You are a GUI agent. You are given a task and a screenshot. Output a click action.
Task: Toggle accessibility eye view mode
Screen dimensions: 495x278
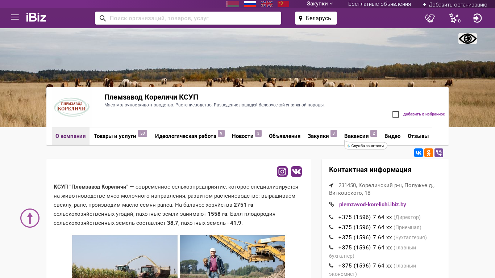coord(467,39)
